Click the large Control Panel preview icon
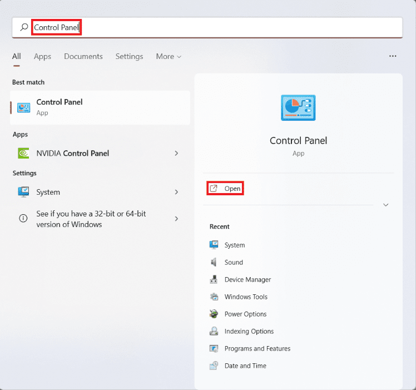This screenshot has width=416, height=390. point(298,108)
